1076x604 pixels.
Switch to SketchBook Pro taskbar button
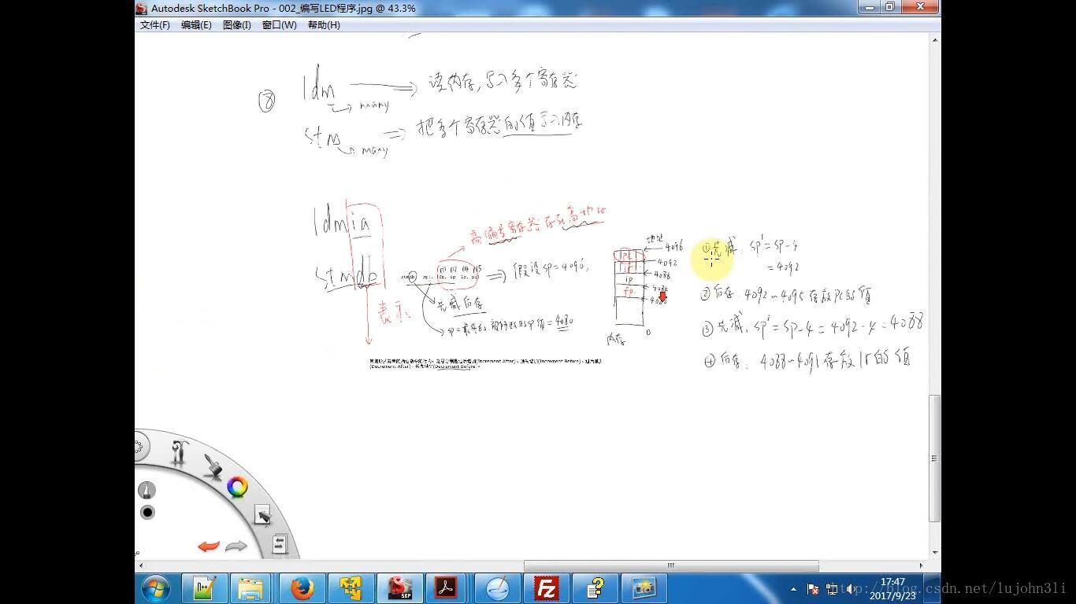(x=400, y=588)
